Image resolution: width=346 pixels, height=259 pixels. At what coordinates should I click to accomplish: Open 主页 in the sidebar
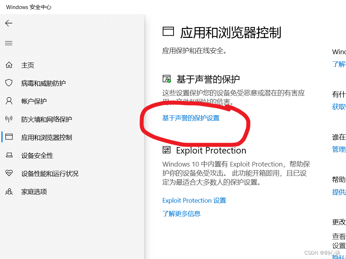(x=27, y=65)
